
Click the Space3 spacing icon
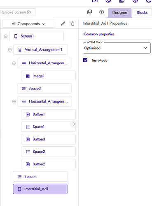tap(23, 89)
